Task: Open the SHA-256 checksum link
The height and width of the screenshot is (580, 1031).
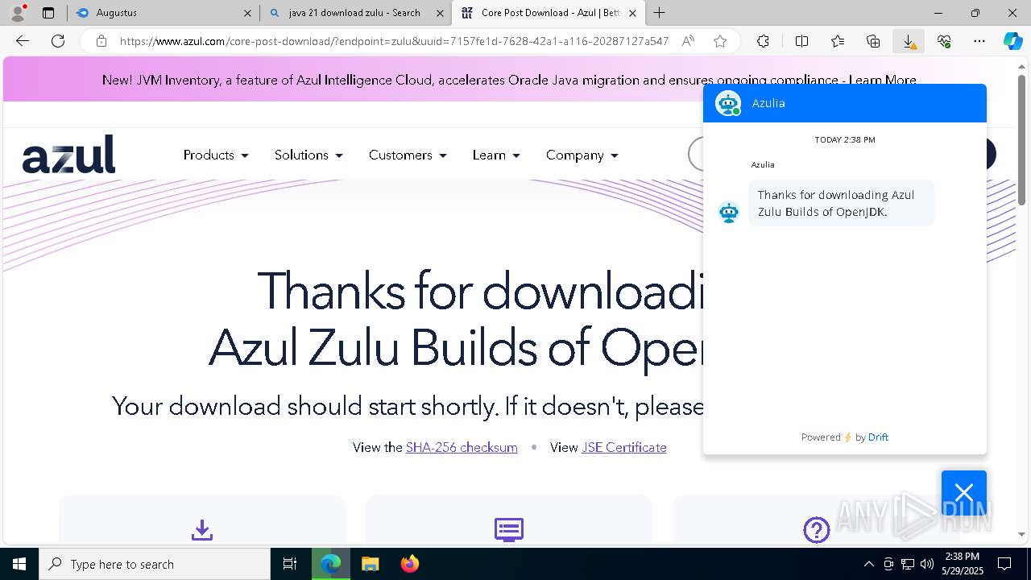Action: (462, 447)
